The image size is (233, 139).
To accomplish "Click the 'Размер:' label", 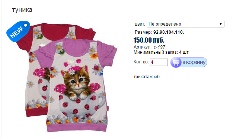I will coord(143,32).
